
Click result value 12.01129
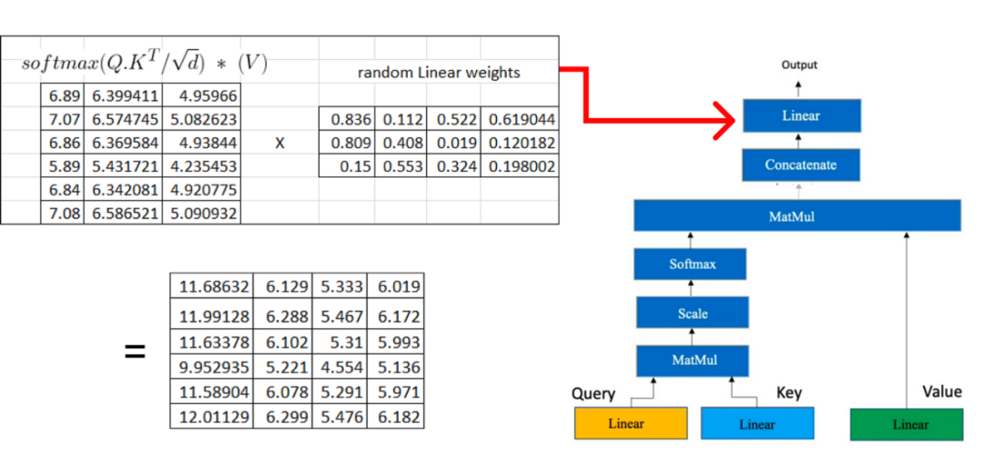coord(211,417)
